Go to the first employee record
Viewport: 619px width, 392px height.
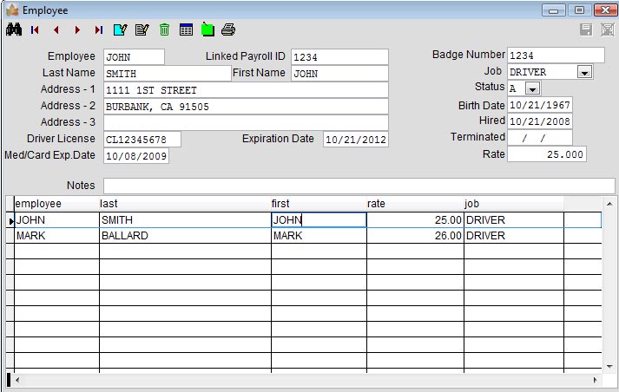[36, 30]
